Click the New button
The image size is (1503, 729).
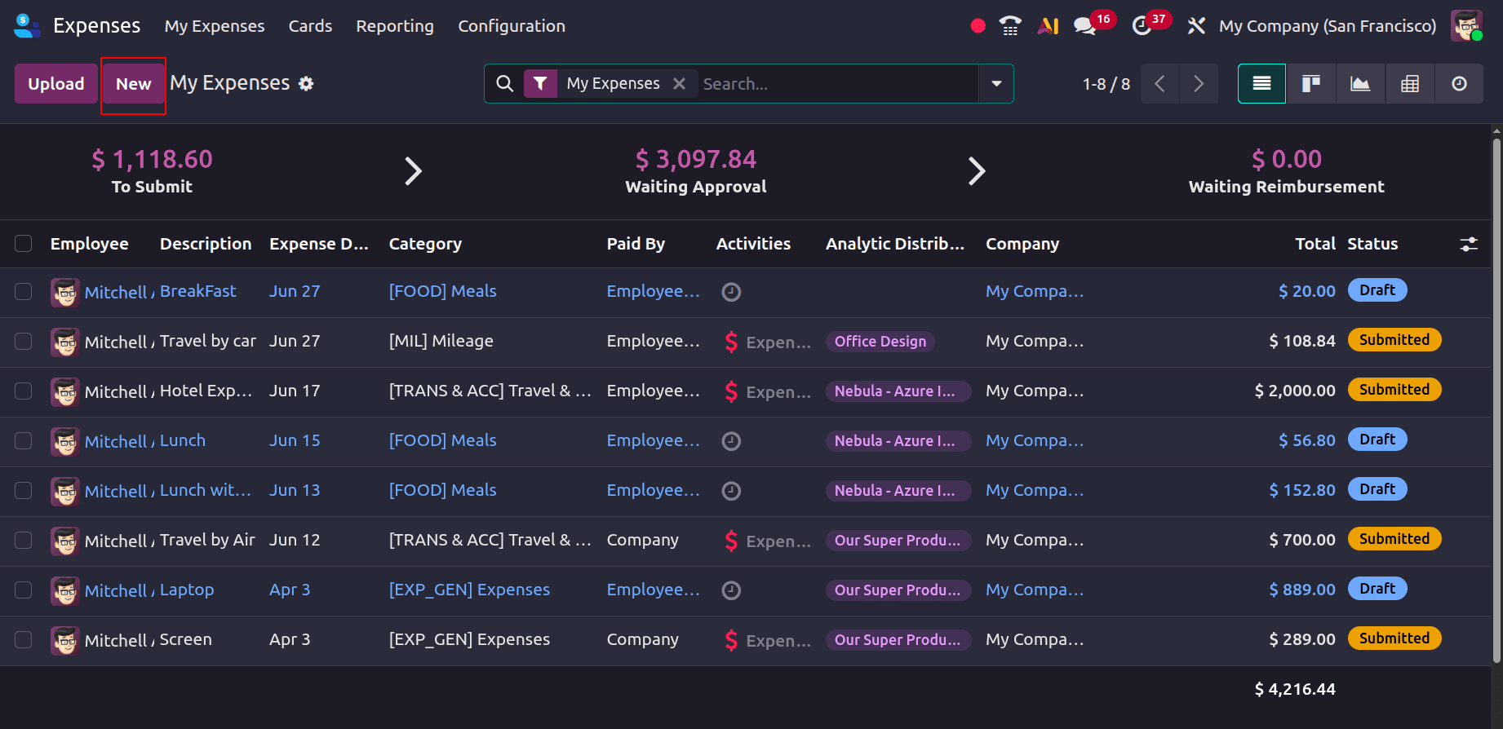[134, 84]
